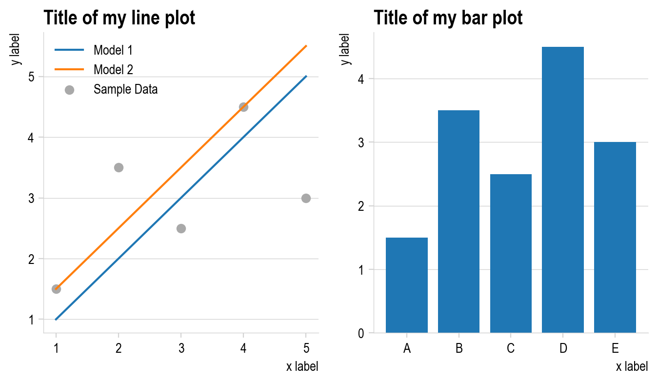Click the gray data point at x=2
This screenshot has height=383, width=658.
click(x=119, y=167)
